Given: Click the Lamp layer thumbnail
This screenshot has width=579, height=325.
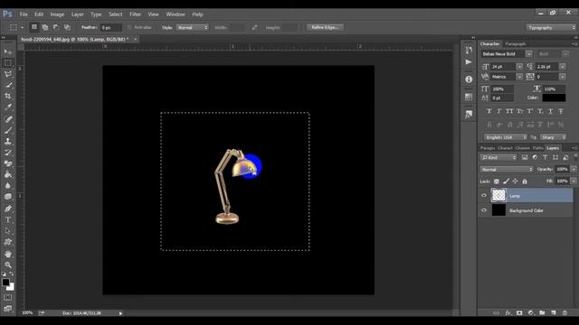Looking at the screenshot, I should pos(498,195).
